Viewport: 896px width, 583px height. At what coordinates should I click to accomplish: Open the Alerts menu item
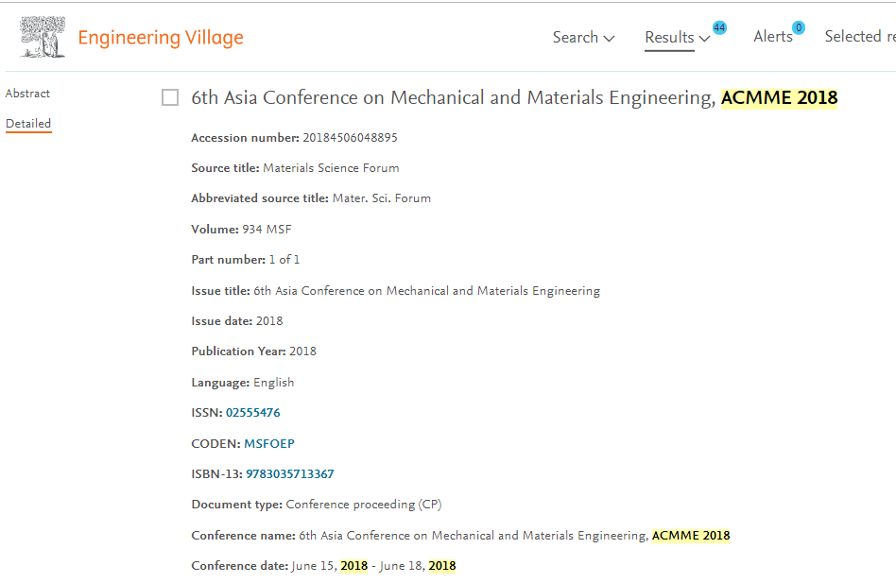click(x=772, y=37)
